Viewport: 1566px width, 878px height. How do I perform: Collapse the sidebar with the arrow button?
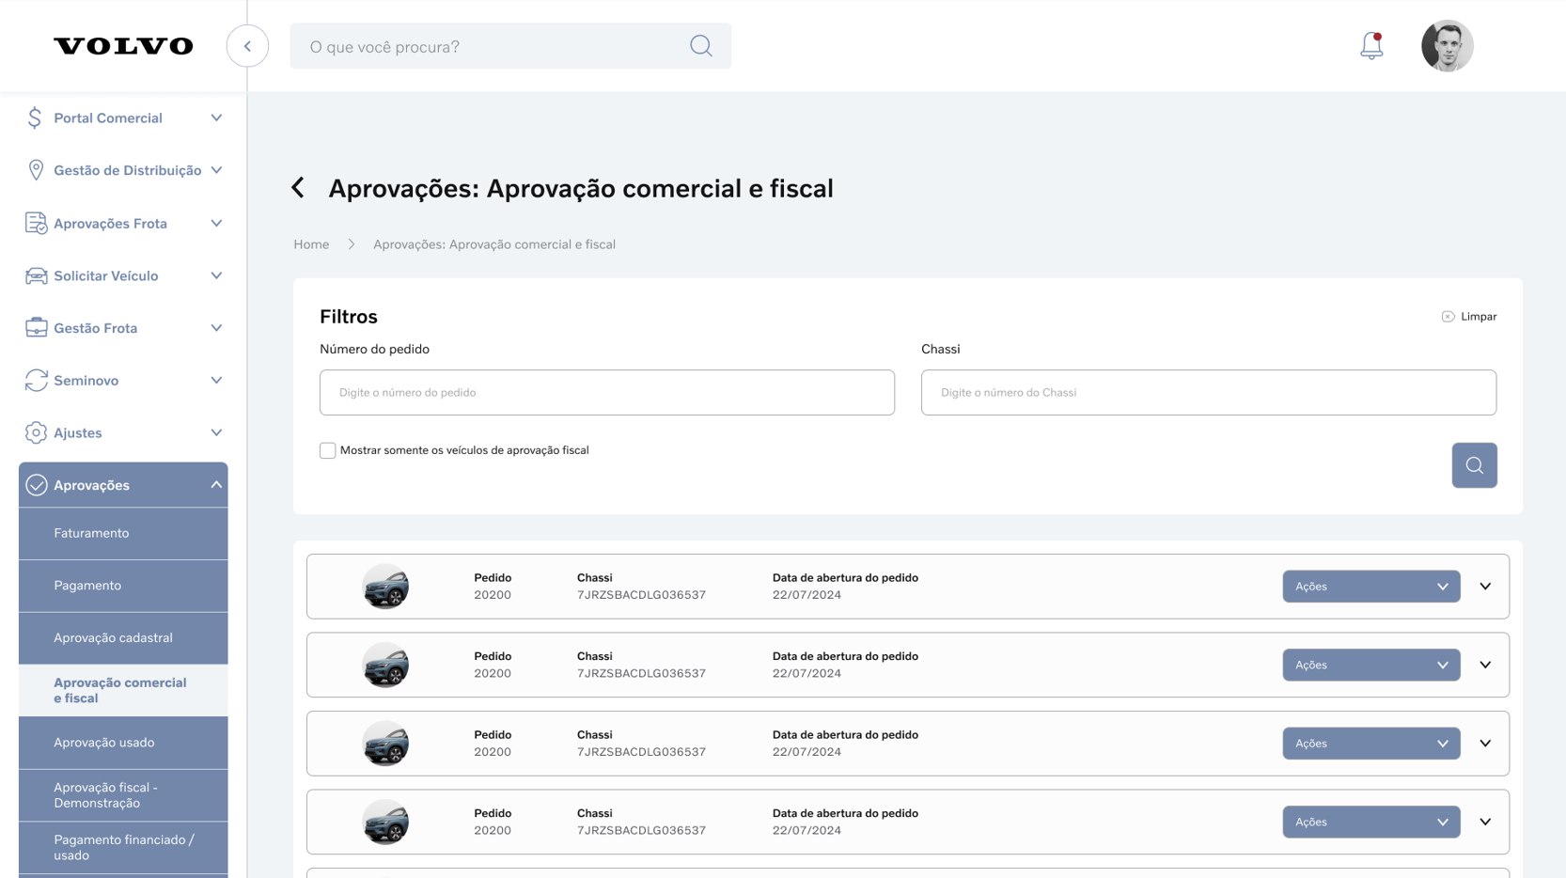click(247, 46)
